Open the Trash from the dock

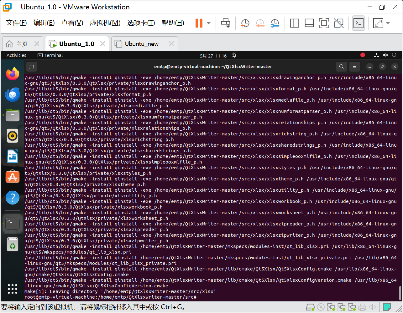tap(13, 245)
